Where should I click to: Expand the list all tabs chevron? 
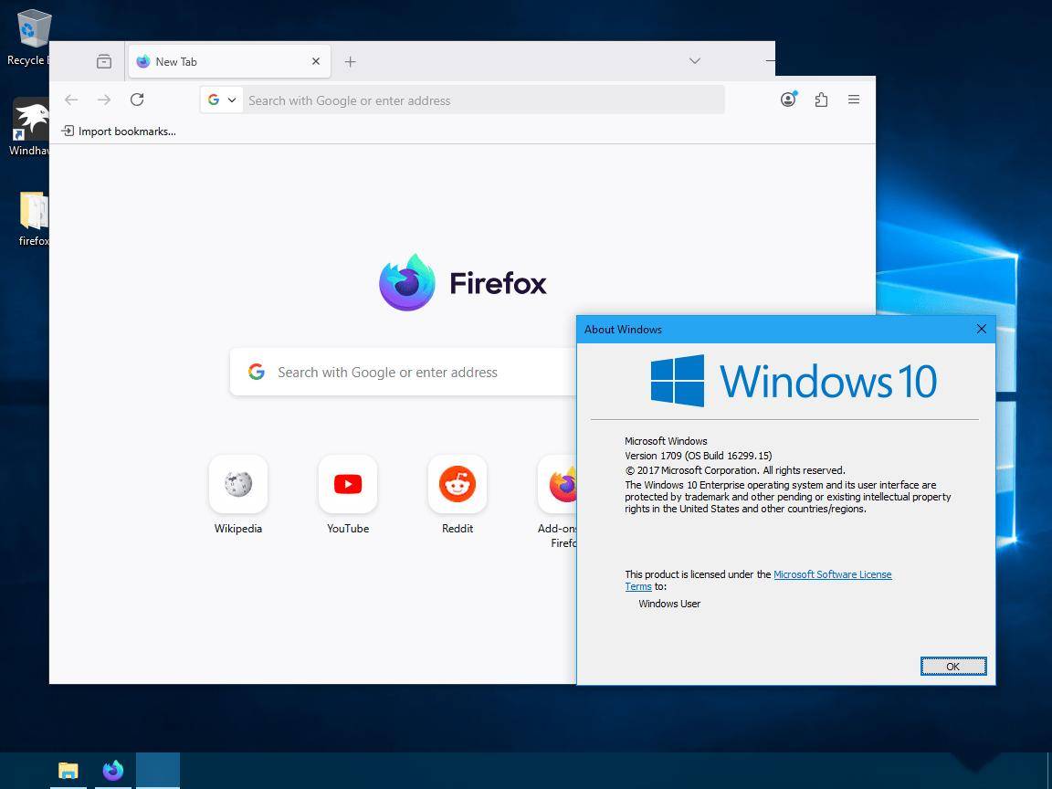[x=695, y=60]
